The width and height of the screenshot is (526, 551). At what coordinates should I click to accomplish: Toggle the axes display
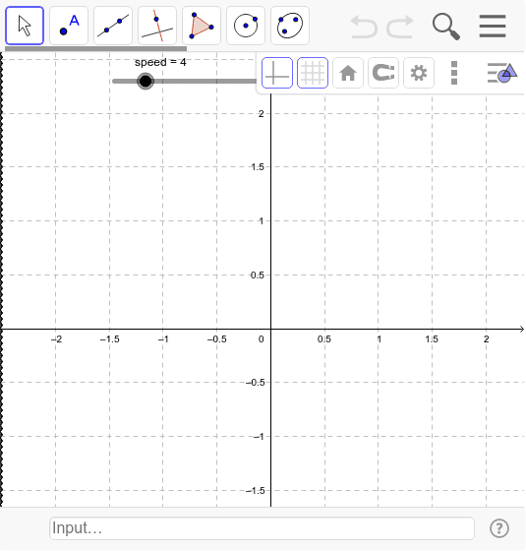[277, 73]
